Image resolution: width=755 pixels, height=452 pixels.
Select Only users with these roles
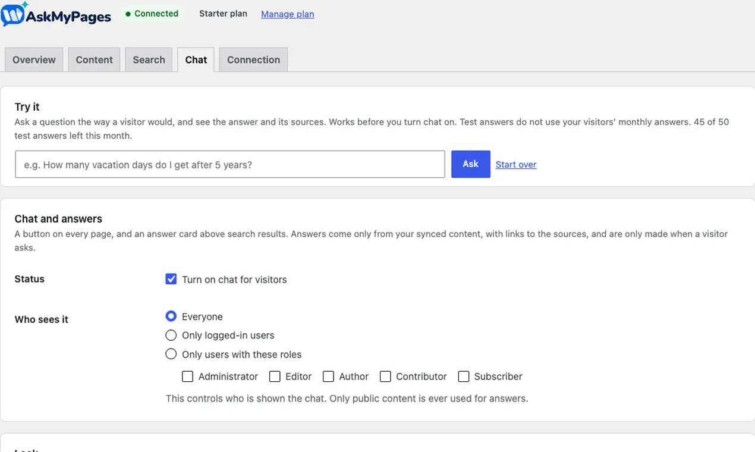click(171, 354)
